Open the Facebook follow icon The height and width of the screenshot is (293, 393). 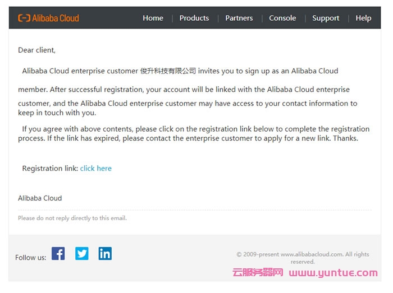pos(58,254)
